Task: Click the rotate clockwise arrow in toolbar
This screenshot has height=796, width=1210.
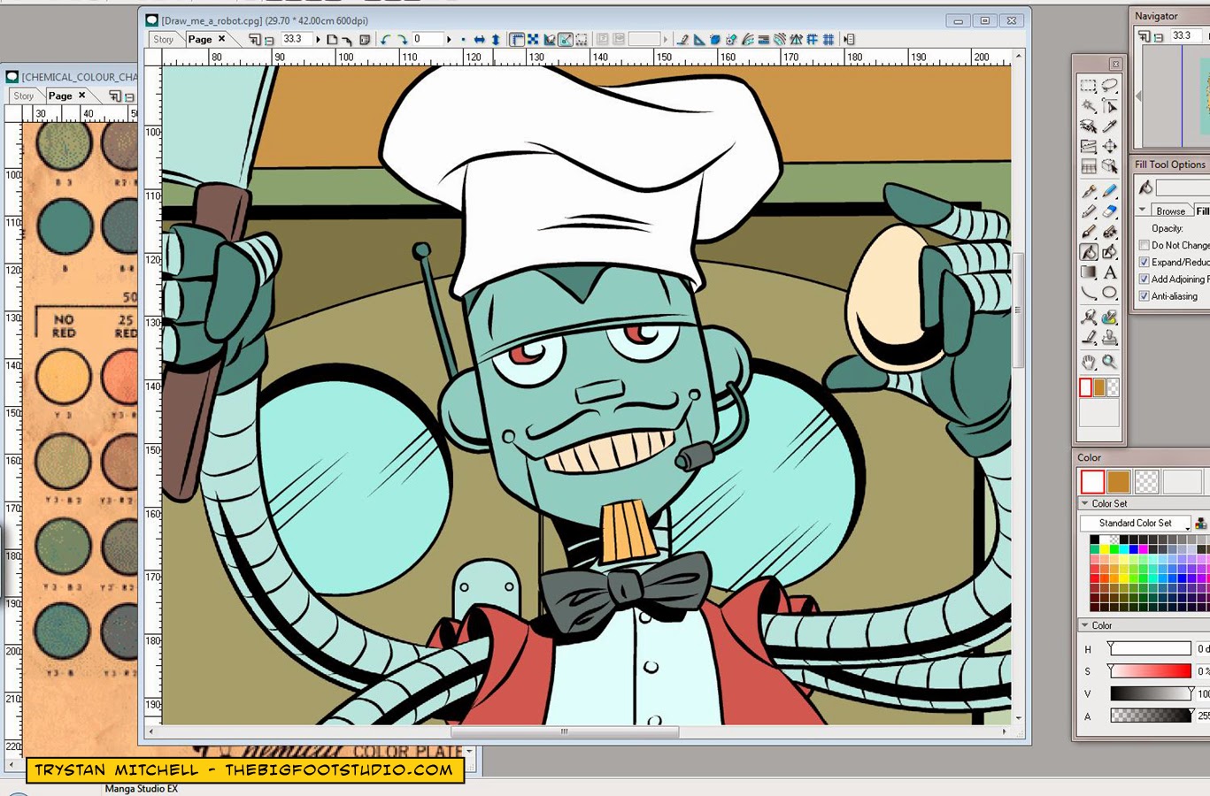Action: coord(402,39)
